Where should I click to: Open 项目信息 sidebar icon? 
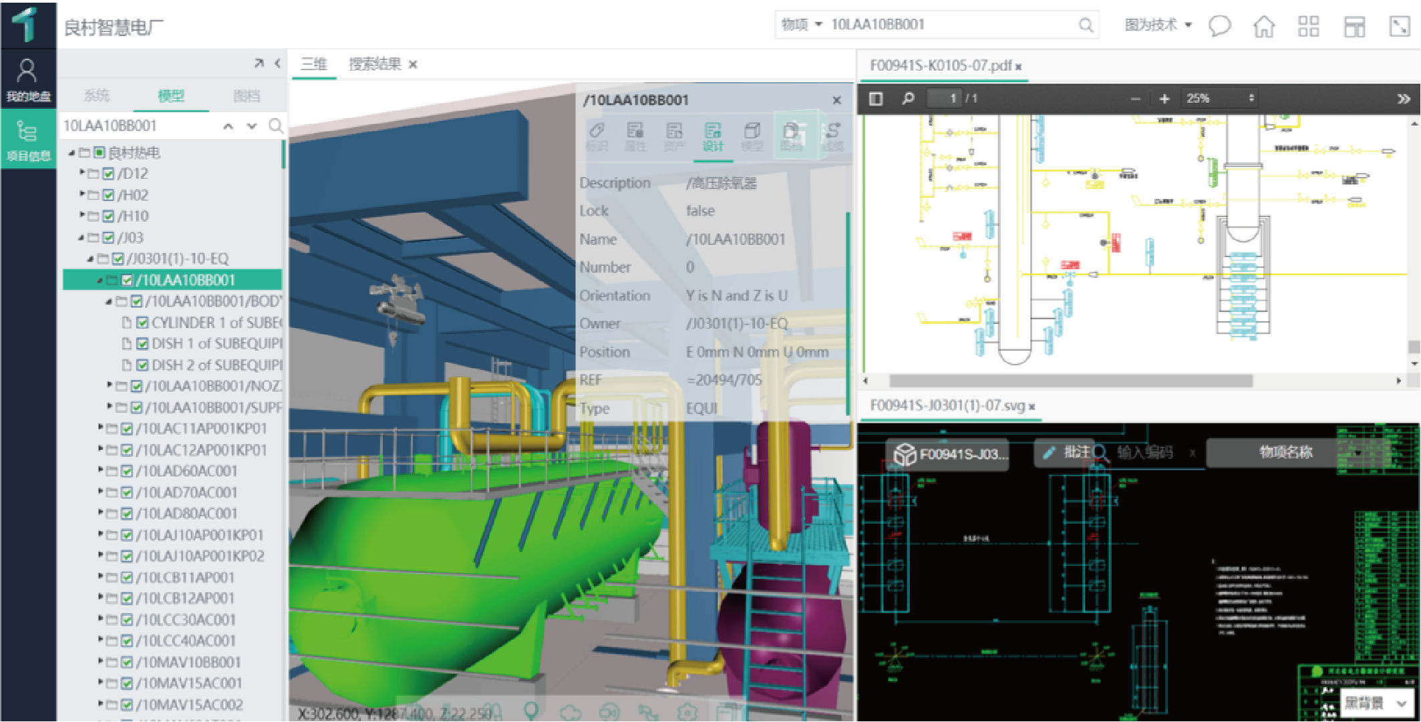click(x=27, y=139)
